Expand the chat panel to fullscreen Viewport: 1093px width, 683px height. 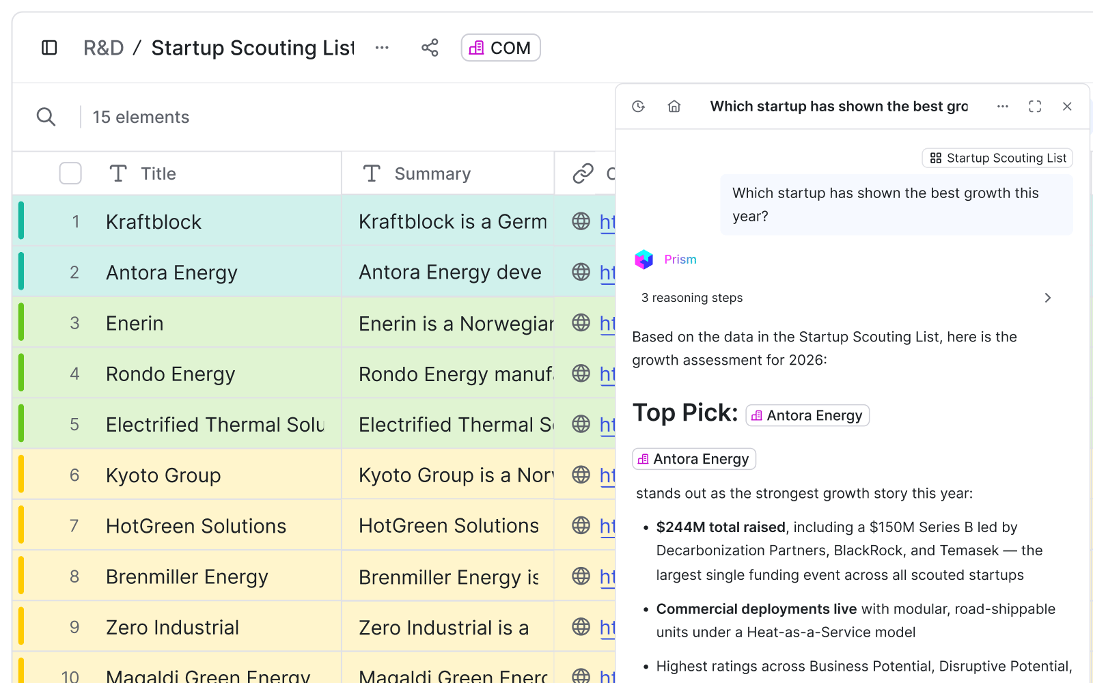pos(1035,107)
